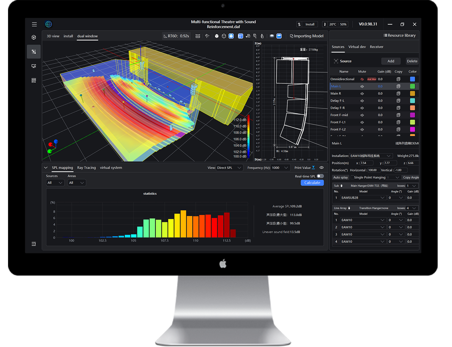The width and height of the screenshot is (452, 347).
Task: Open the Line Array boxes count dropdown
Action: point(411,208)
